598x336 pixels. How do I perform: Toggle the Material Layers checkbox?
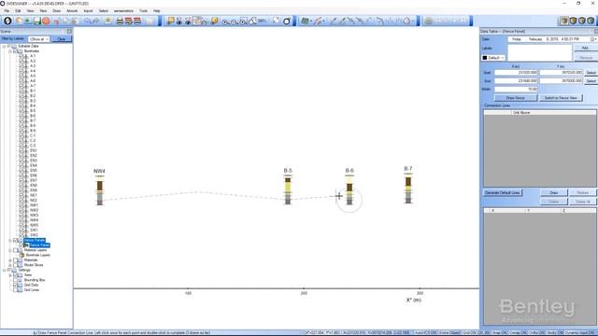pos(16,250)
